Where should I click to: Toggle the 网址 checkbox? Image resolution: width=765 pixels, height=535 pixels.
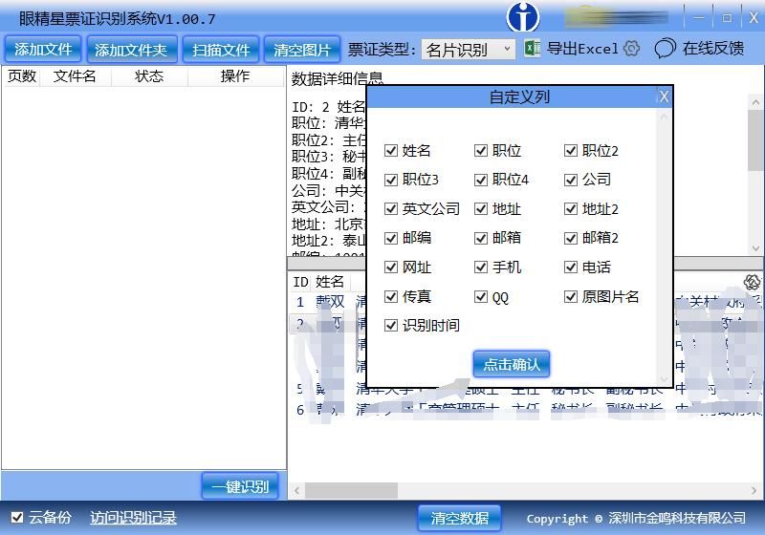click(391, 267)
